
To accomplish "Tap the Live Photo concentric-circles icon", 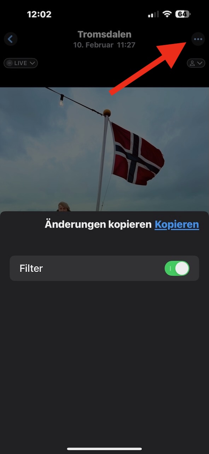I will click(x=10, y=63).
